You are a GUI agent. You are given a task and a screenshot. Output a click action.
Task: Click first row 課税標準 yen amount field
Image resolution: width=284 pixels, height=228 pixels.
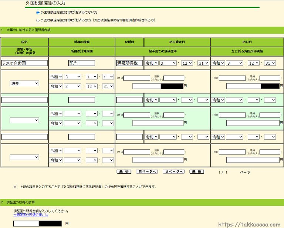coord(158,86)
